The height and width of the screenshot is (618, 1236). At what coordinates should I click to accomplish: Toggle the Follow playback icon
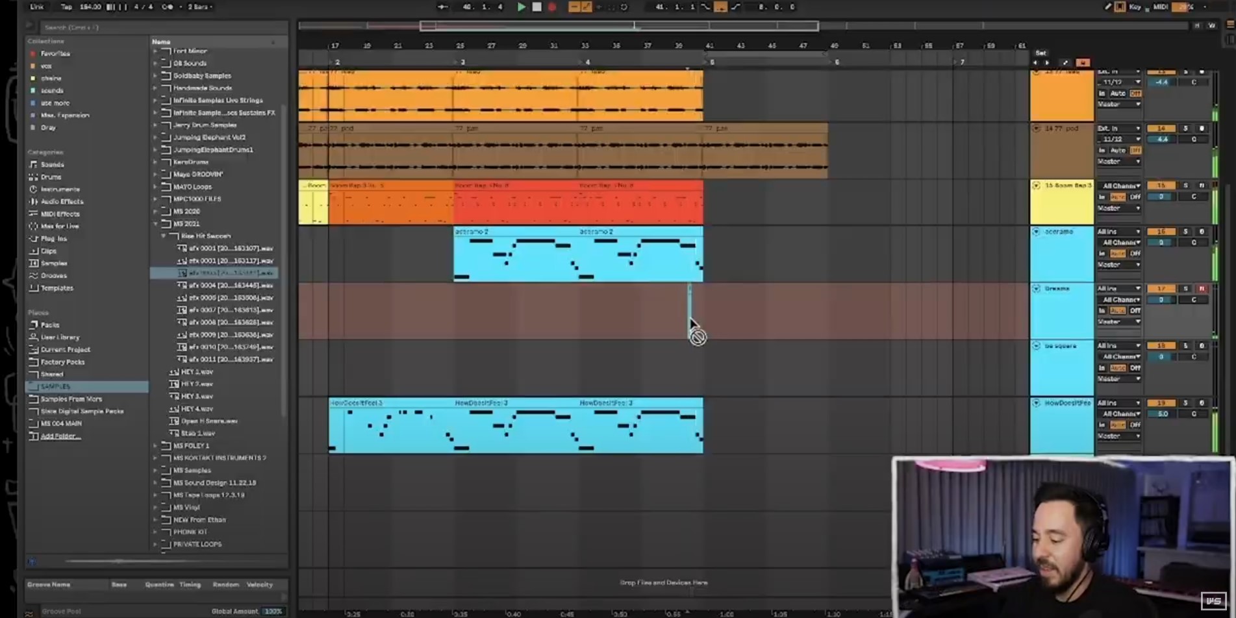(x=442, y=7)
